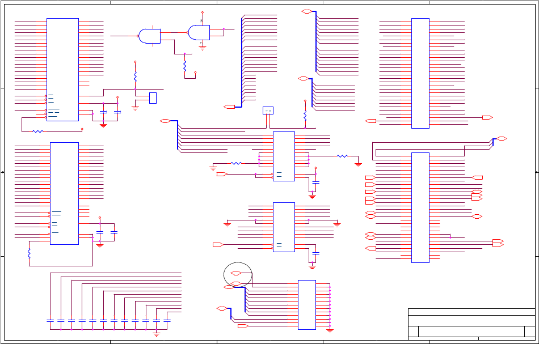Click the small two-pin component box beside top-left IC
The height and width of the screenshot is (344, 539).
153,98
